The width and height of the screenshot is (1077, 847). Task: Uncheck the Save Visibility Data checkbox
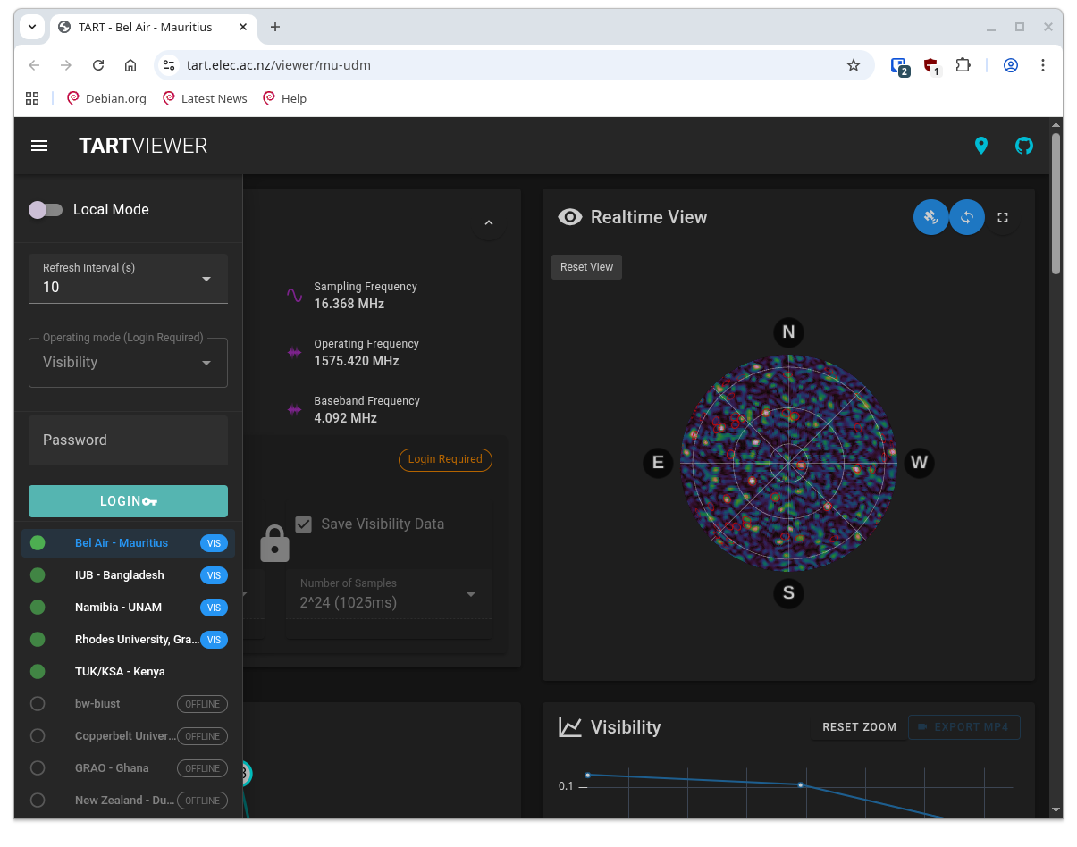pos(304,524)
